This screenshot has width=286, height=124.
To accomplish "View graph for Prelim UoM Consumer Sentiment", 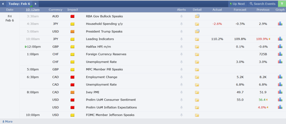I will coord(280,100).
